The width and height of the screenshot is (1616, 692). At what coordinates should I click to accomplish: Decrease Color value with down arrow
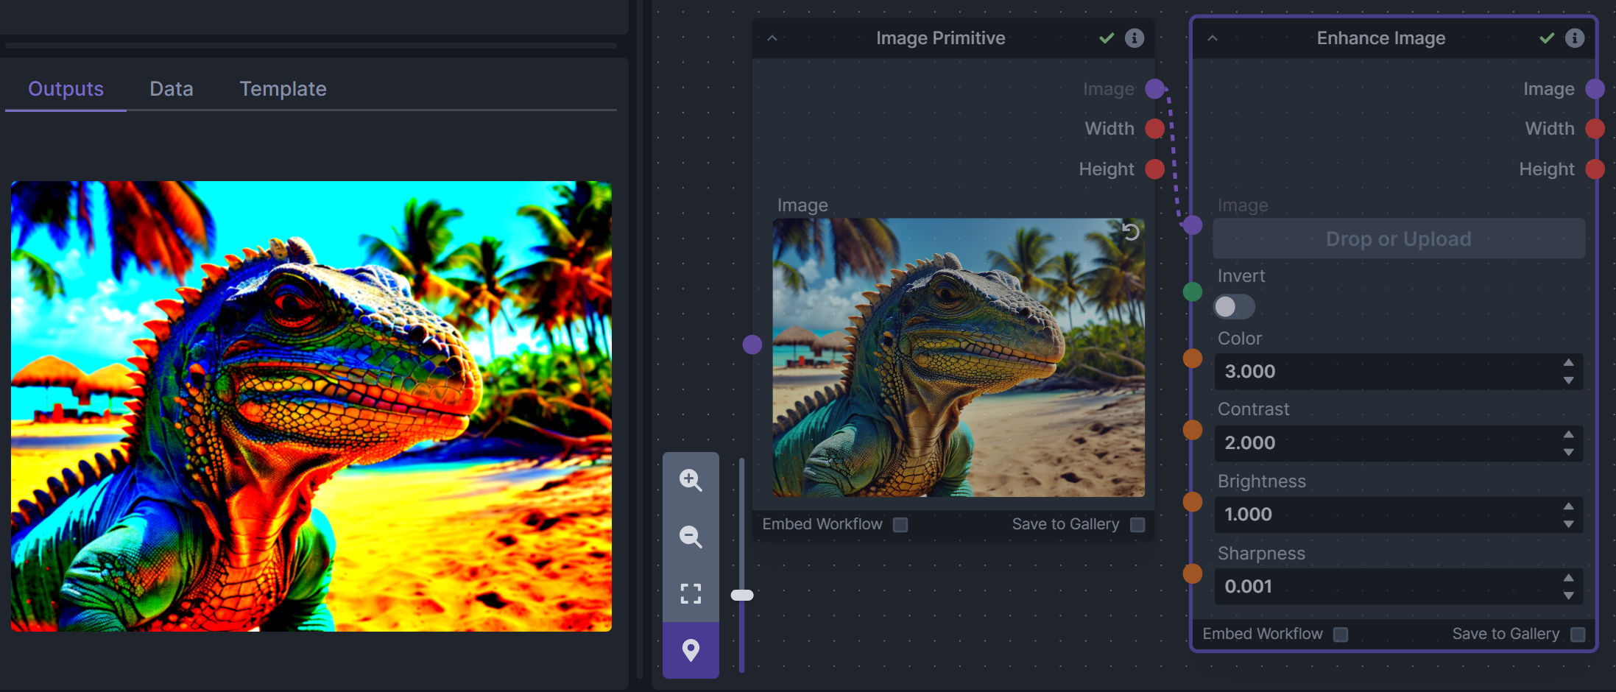tap(1569, 381)
